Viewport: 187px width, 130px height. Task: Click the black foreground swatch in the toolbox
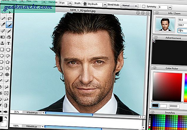(1, 119)
